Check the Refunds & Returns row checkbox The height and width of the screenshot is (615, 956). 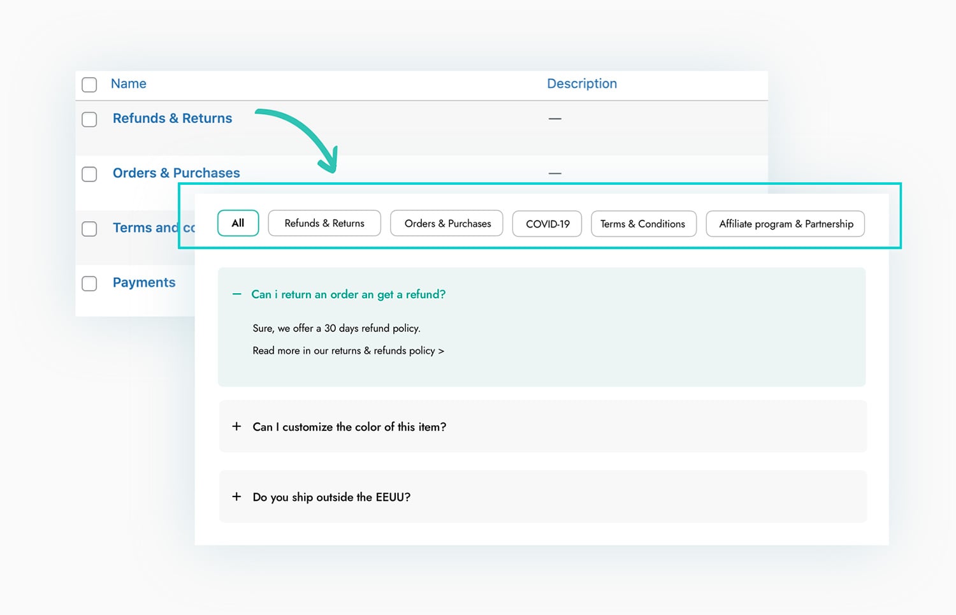tap(89, 120)
